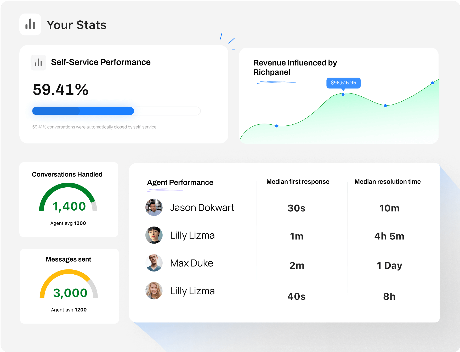
Task: Click the Self-Service Performance chart icon
Action: click(38, 62)
